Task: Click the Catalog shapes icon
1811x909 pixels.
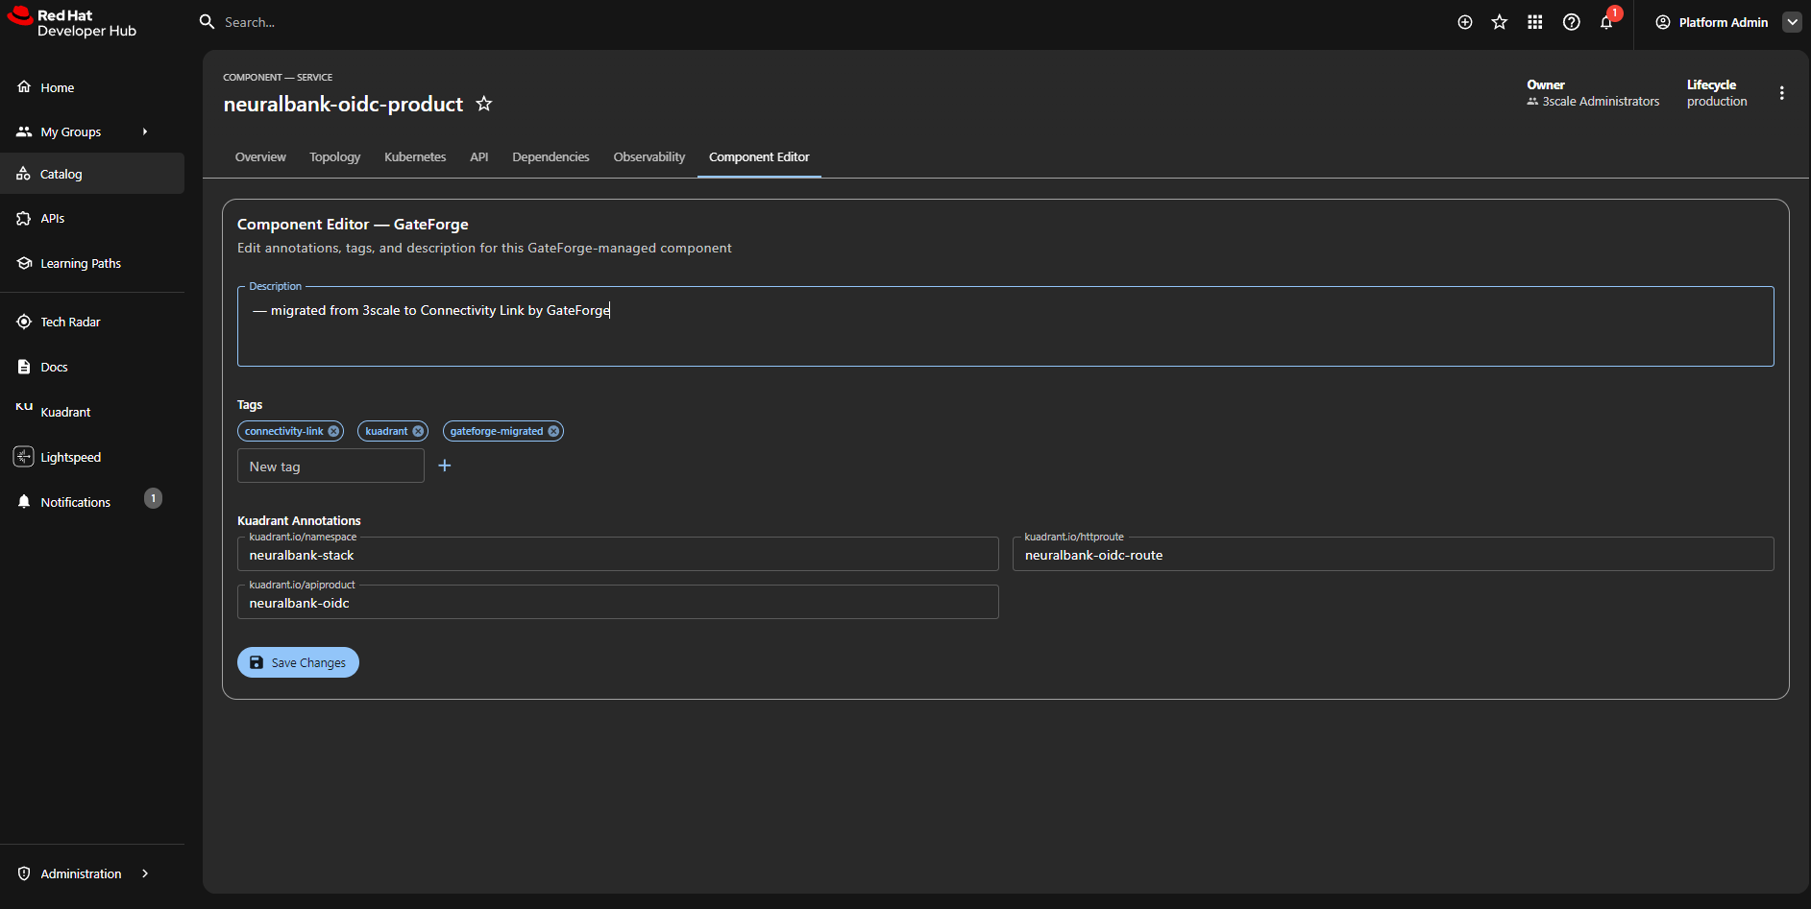Action: (24, 174)
